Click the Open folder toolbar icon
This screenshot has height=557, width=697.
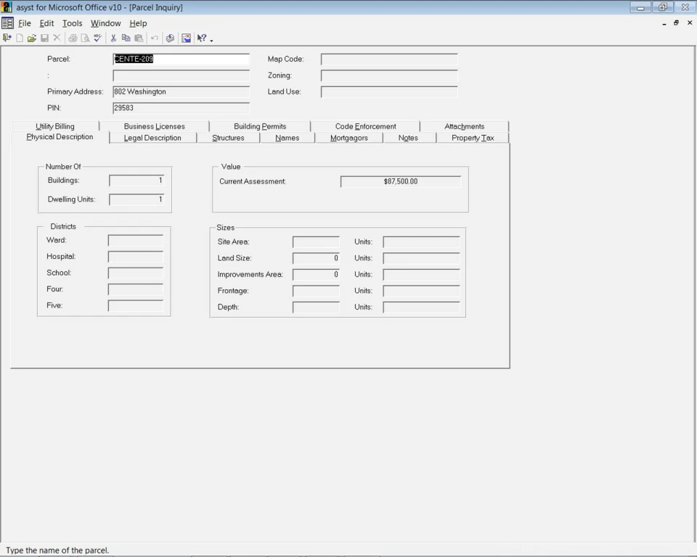31,38
